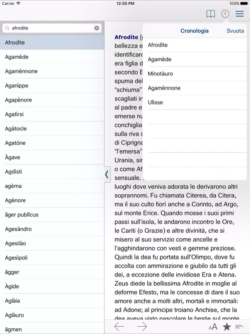Collapse the word list sidebar
Viewport: 250px width, 334px height.
[107, 174]
